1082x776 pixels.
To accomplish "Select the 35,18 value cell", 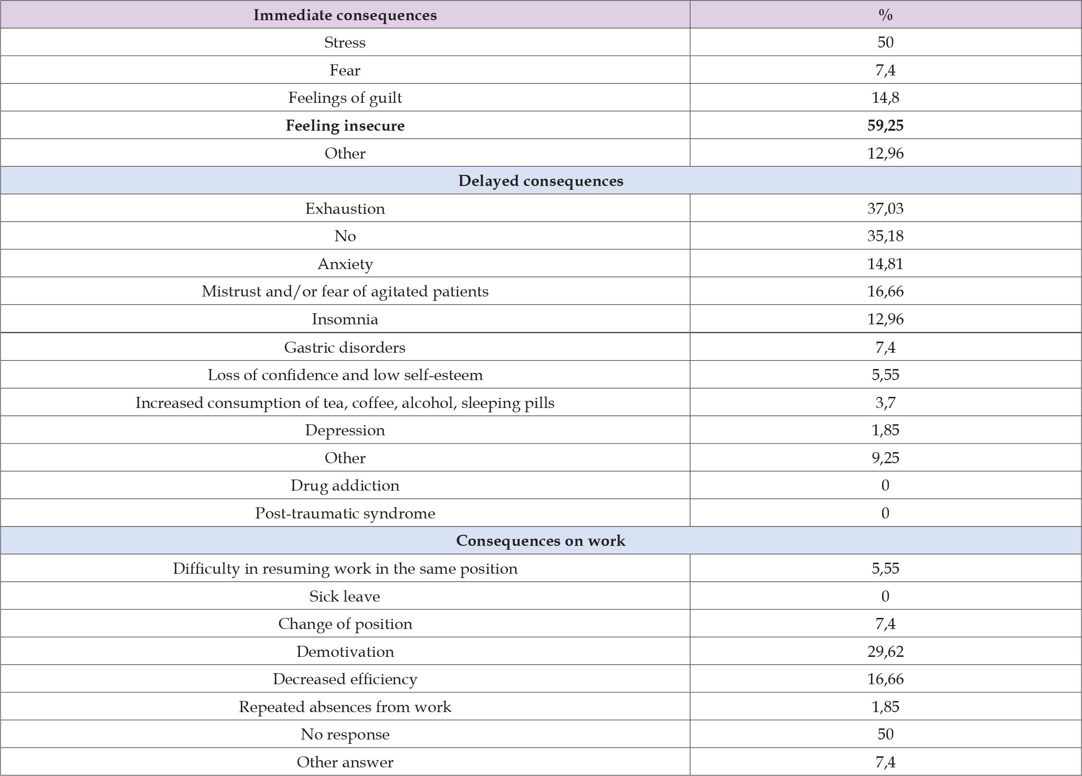I will (x=885, y=236).
